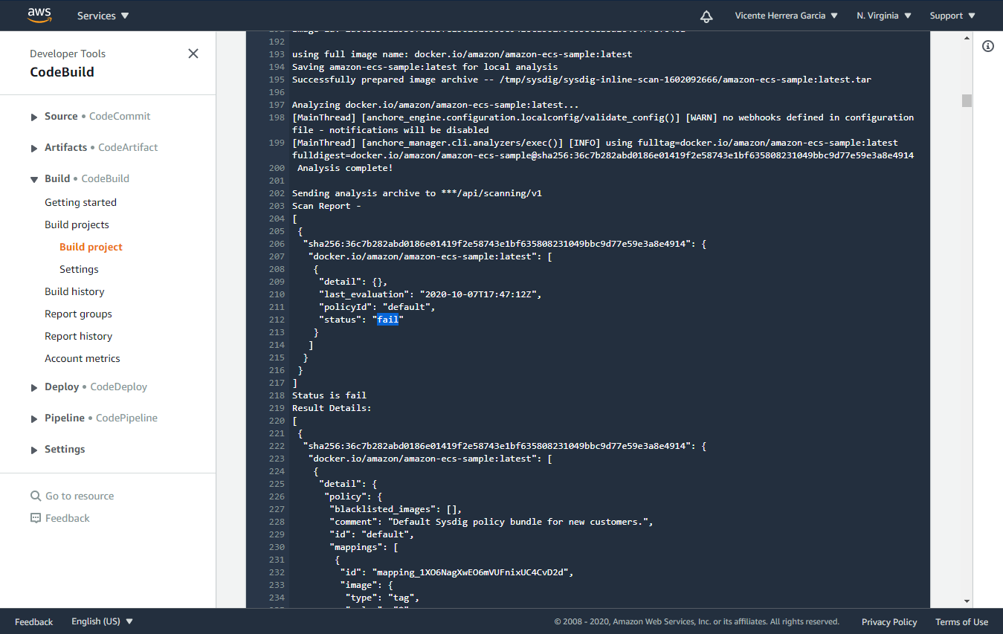Open Settings under Build project
1003x634 pixels.
point(79,269)
